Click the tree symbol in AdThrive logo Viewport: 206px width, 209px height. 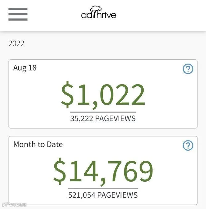point(95,12)
